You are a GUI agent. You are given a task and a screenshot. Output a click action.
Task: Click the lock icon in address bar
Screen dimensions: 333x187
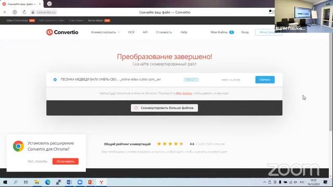pyautogui.click(x=33, y=12)
